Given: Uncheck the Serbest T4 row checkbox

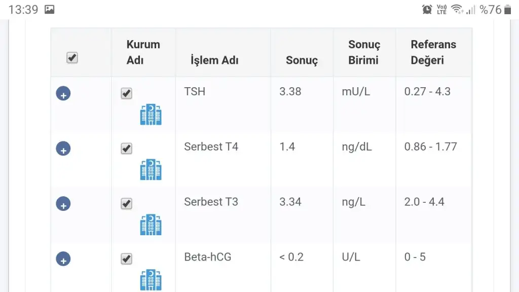Looking at the screenshot, I should (126, 149).
